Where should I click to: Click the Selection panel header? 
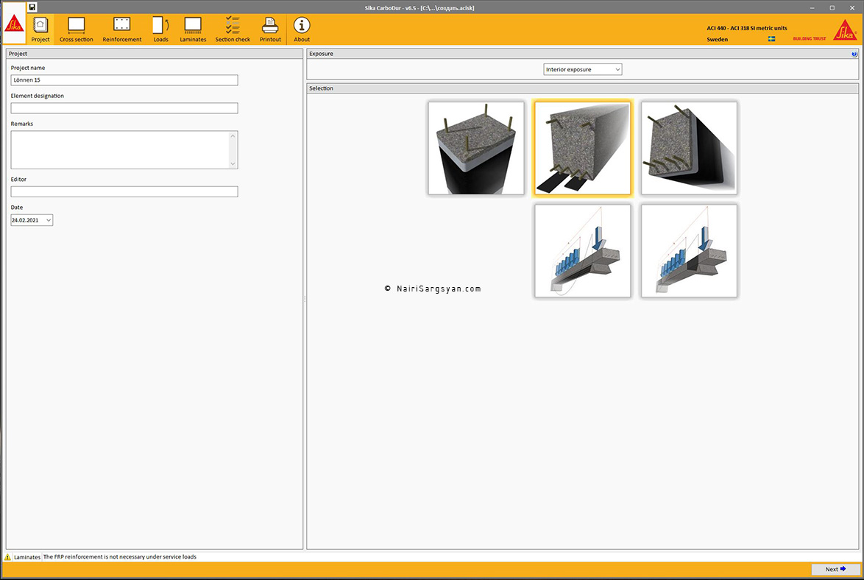582,88
